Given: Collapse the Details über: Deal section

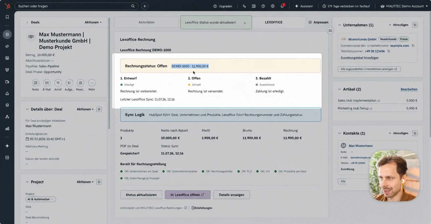Looking at the screenshot, I should pyautogui.click(x=27, y=109).
